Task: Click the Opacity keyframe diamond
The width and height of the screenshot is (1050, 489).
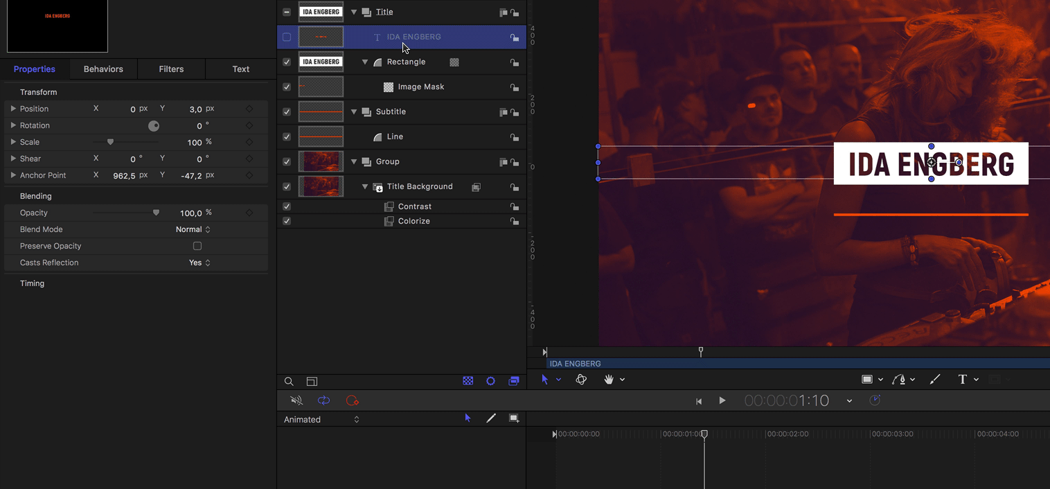Action: coord(249,213)
